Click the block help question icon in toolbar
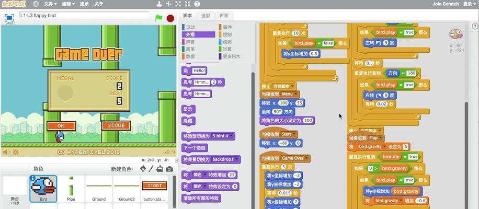Image resolution: width=479 pixels, height=209 pixels. 197,4
